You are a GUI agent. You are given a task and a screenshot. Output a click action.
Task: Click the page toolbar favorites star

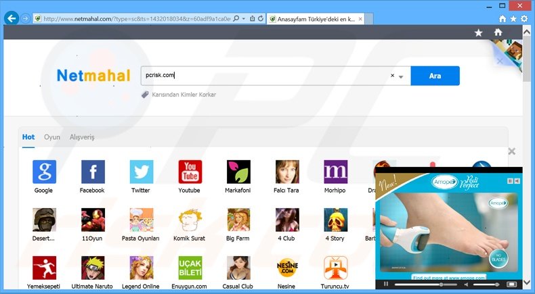[x=479, y=32]
